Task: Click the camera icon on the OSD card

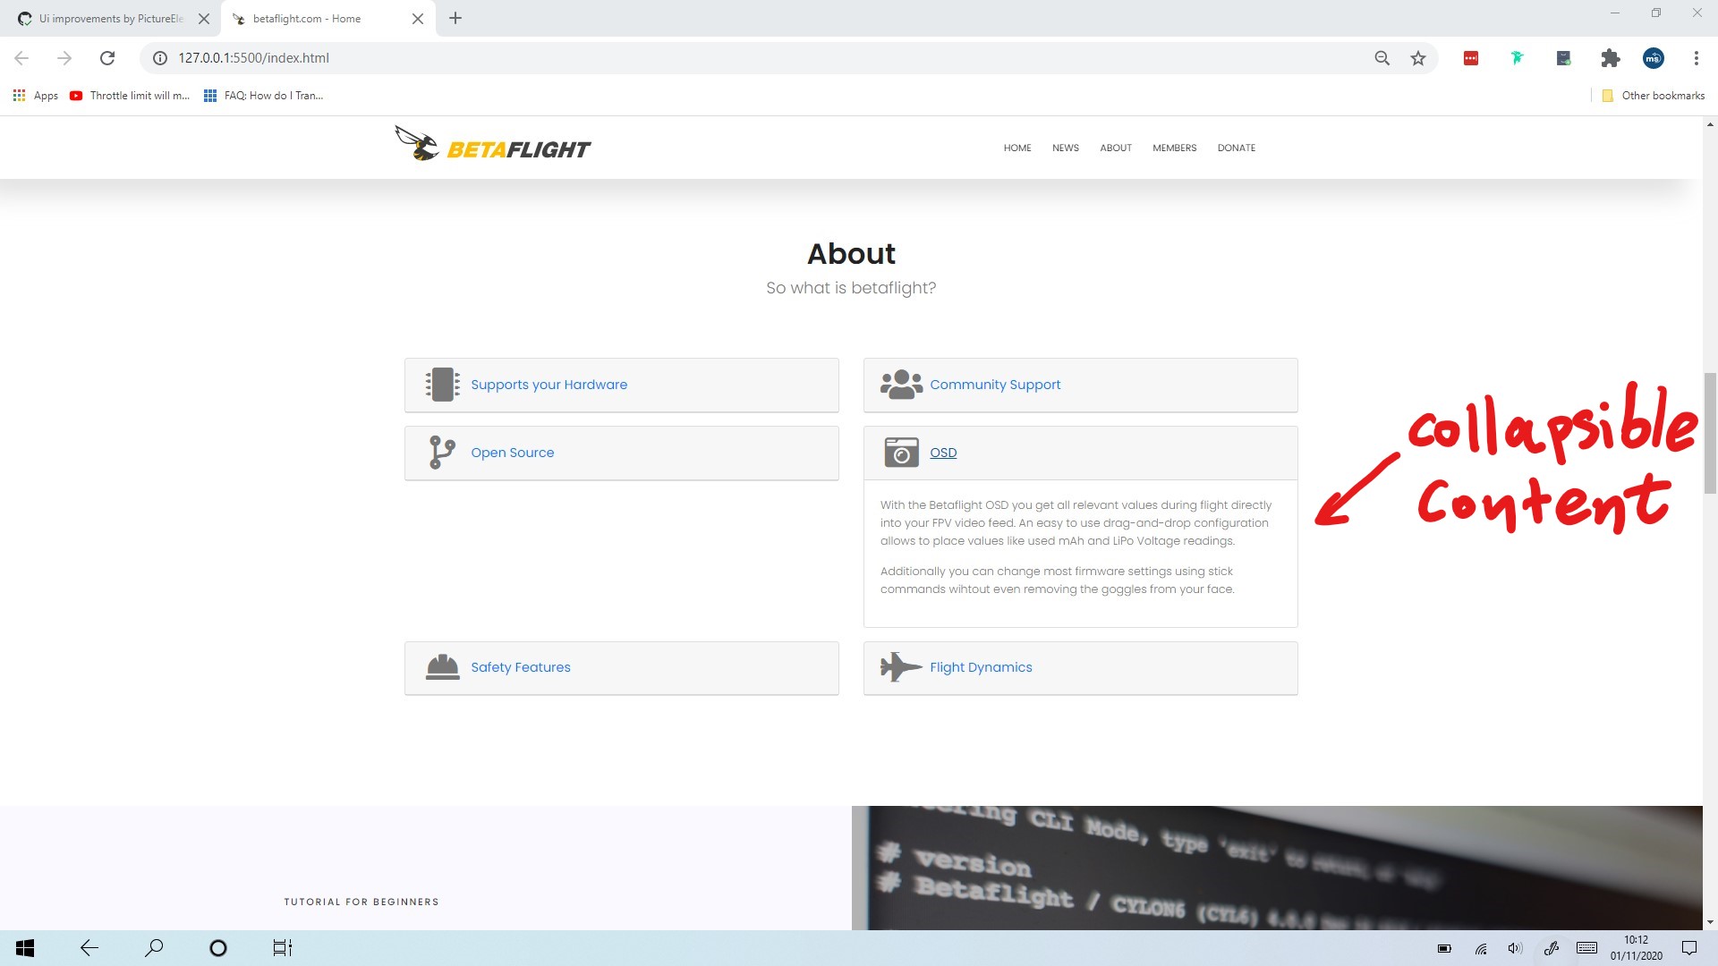Action: [x=902, y=453]
